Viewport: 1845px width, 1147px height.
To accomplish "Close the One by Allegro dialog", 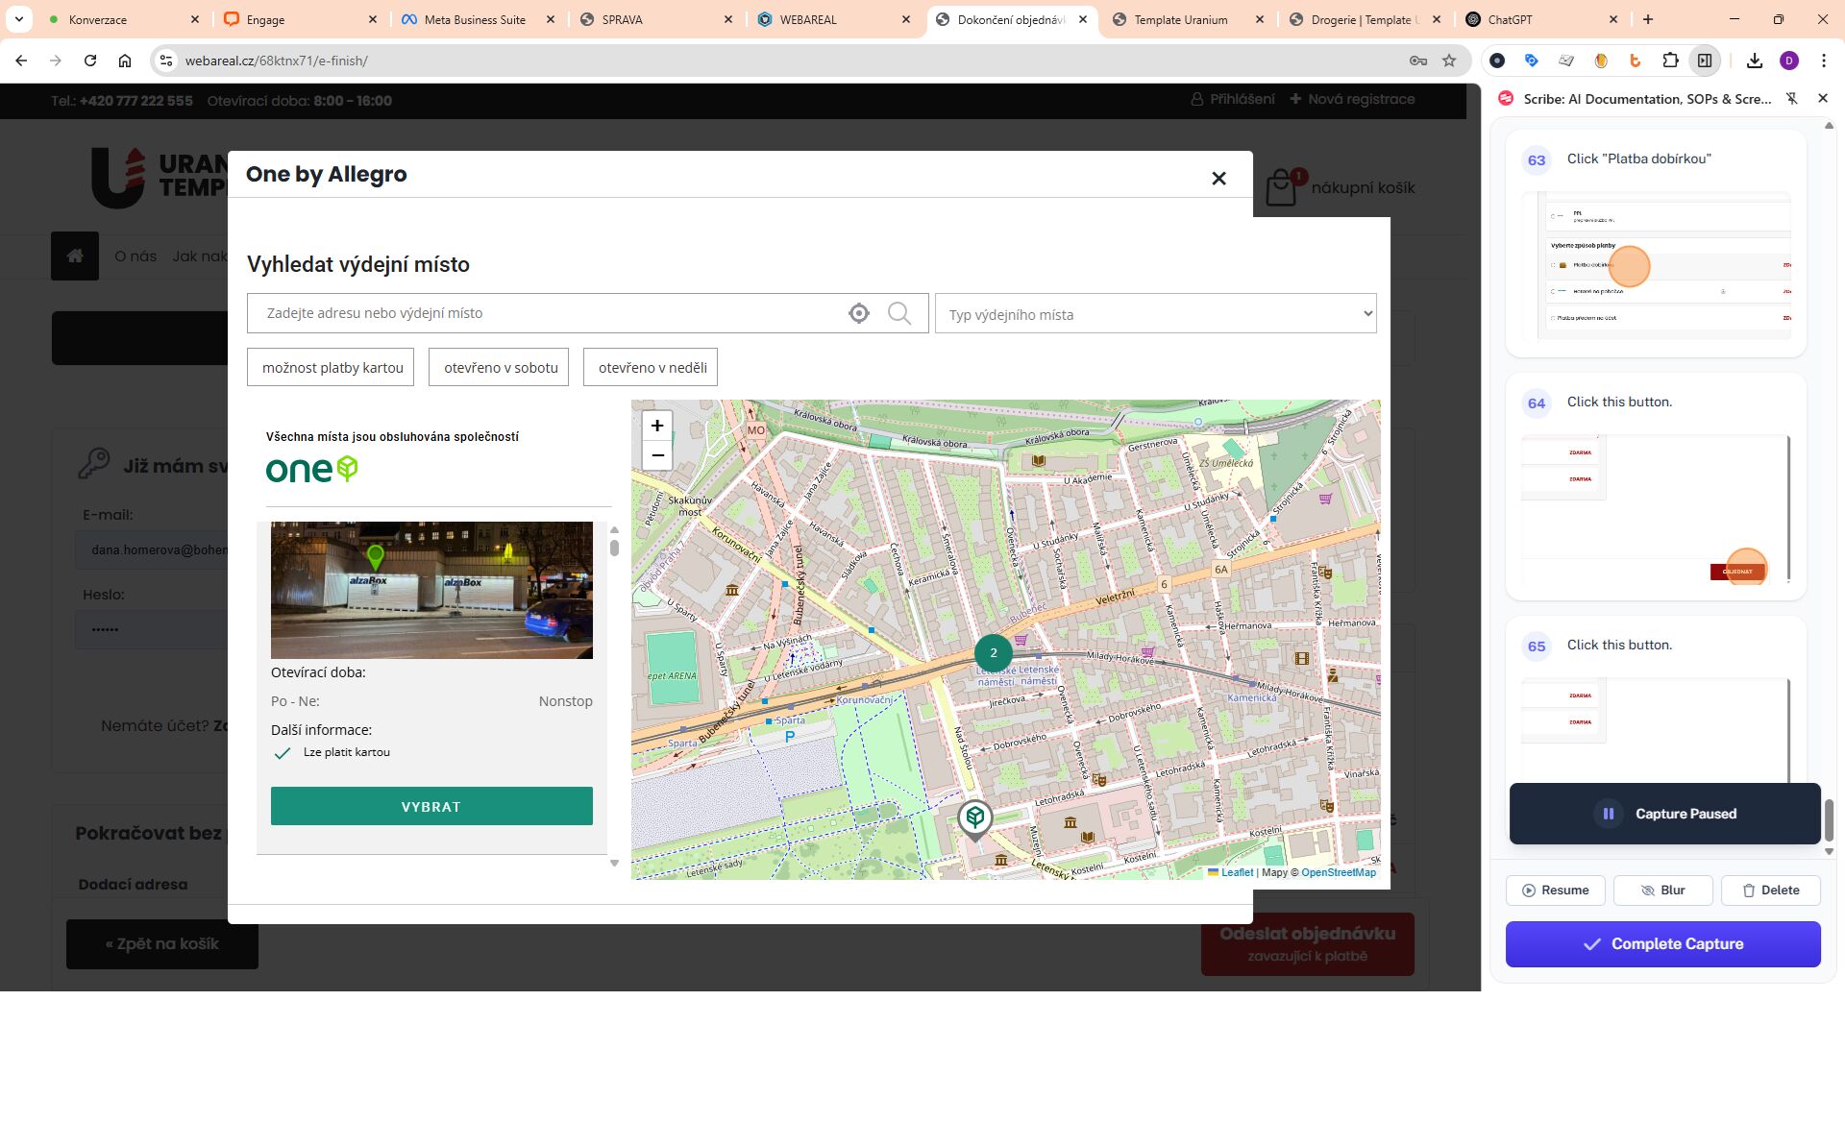I will (x=1218, y=179).
